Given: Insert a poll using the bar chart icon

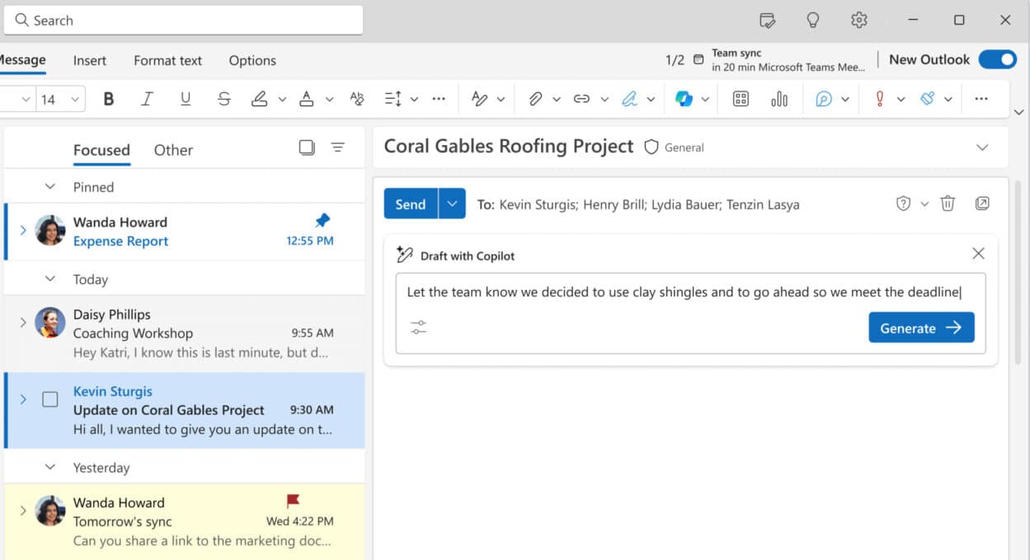Looking at the screenshot, I should [x=779, y=99].
